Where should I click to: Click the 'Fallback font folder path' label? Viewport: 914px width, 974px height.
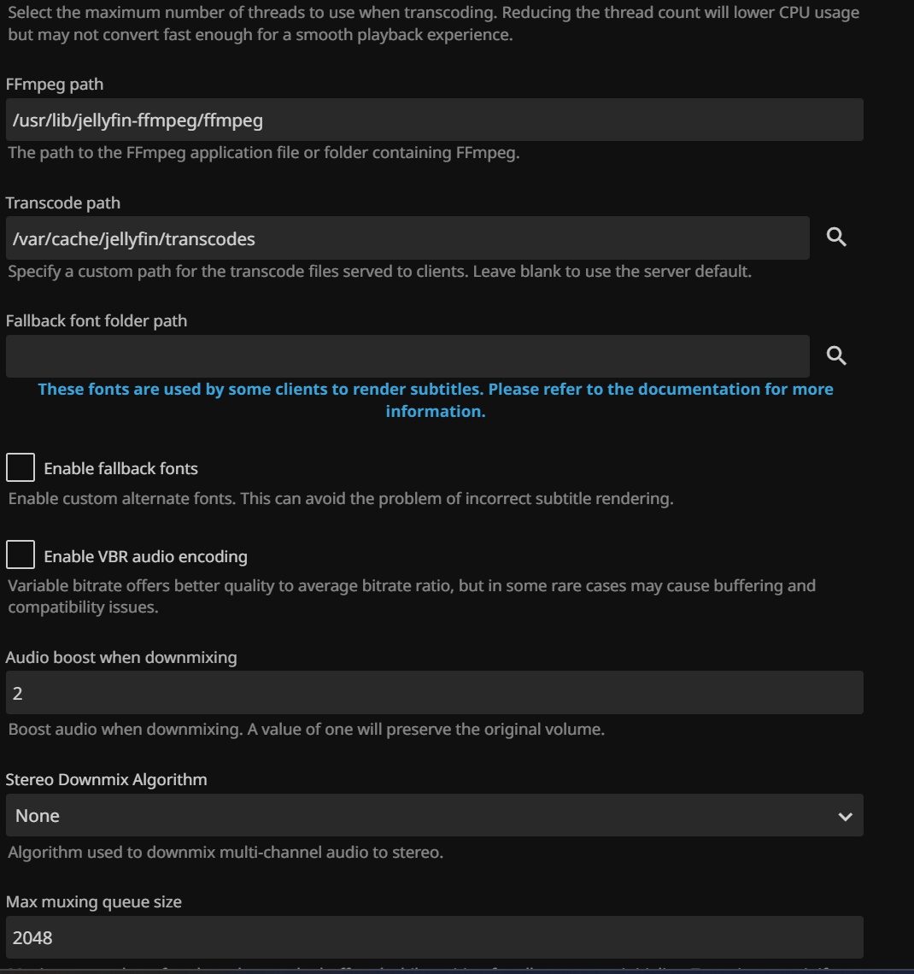(x=97, y=320)
